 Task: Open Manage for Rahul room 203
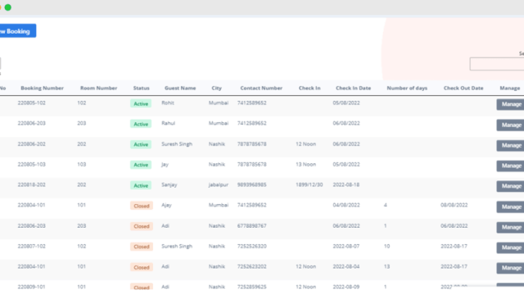[x=510, y=125]
